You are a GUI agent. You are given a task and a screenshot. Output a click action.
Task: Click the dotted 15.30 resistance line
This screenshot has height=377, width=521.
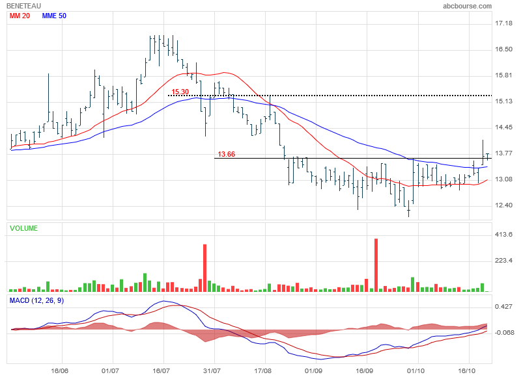330,96
